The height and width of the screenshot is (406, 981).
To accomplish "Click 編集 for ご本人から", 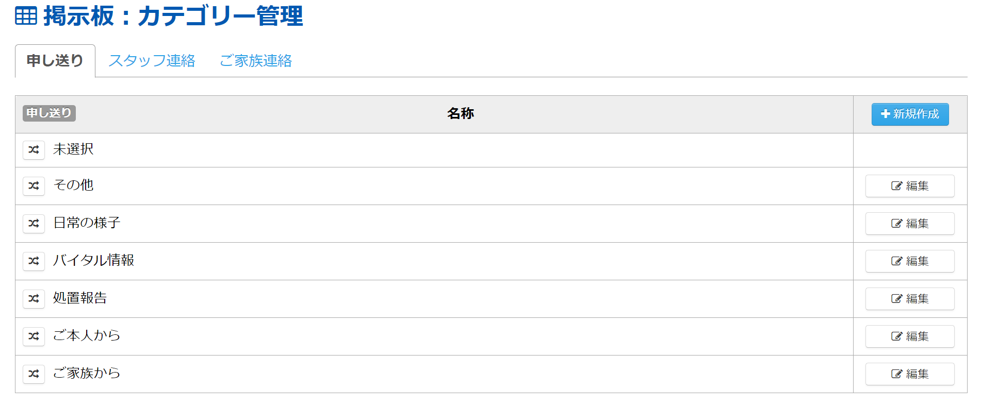I will pyautogui.click(x=910, y=336).
